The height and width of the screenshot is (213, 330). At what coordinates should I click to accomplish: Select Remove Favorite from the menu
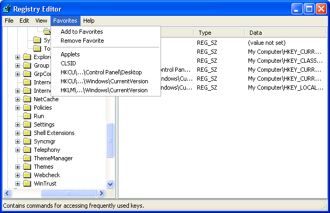click(82, 41)
